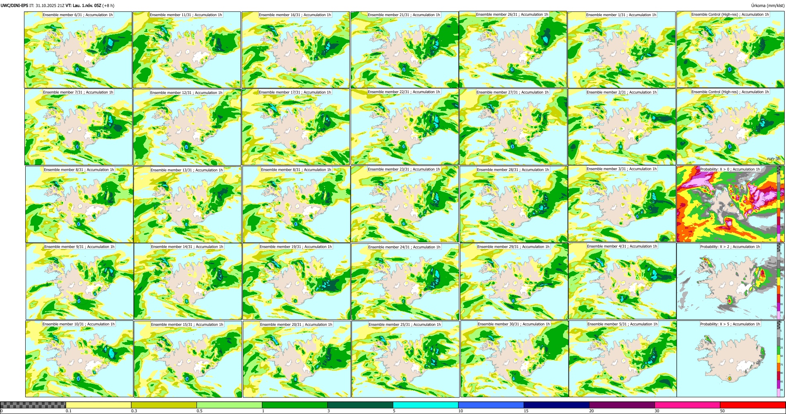Open the Ensemble member 11/31 precipitation map
The image size is (786, 414).
(x=187, y=50)
